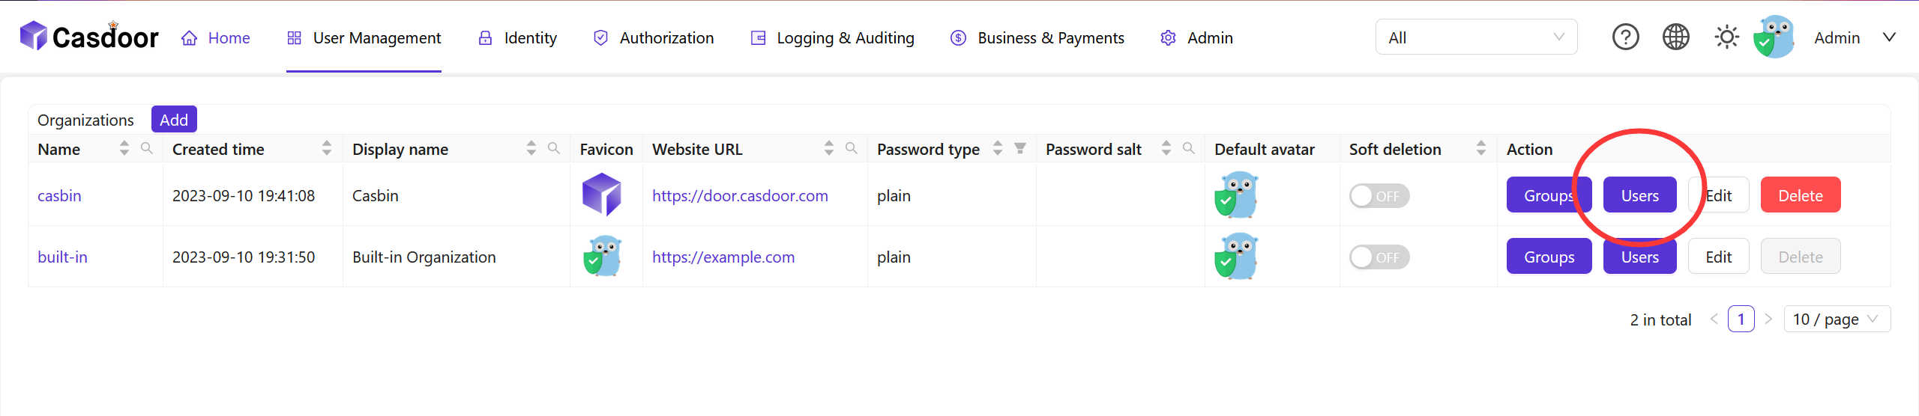
Task: Add a new organization
Action: pyautogui.click(x=174, y=120)
